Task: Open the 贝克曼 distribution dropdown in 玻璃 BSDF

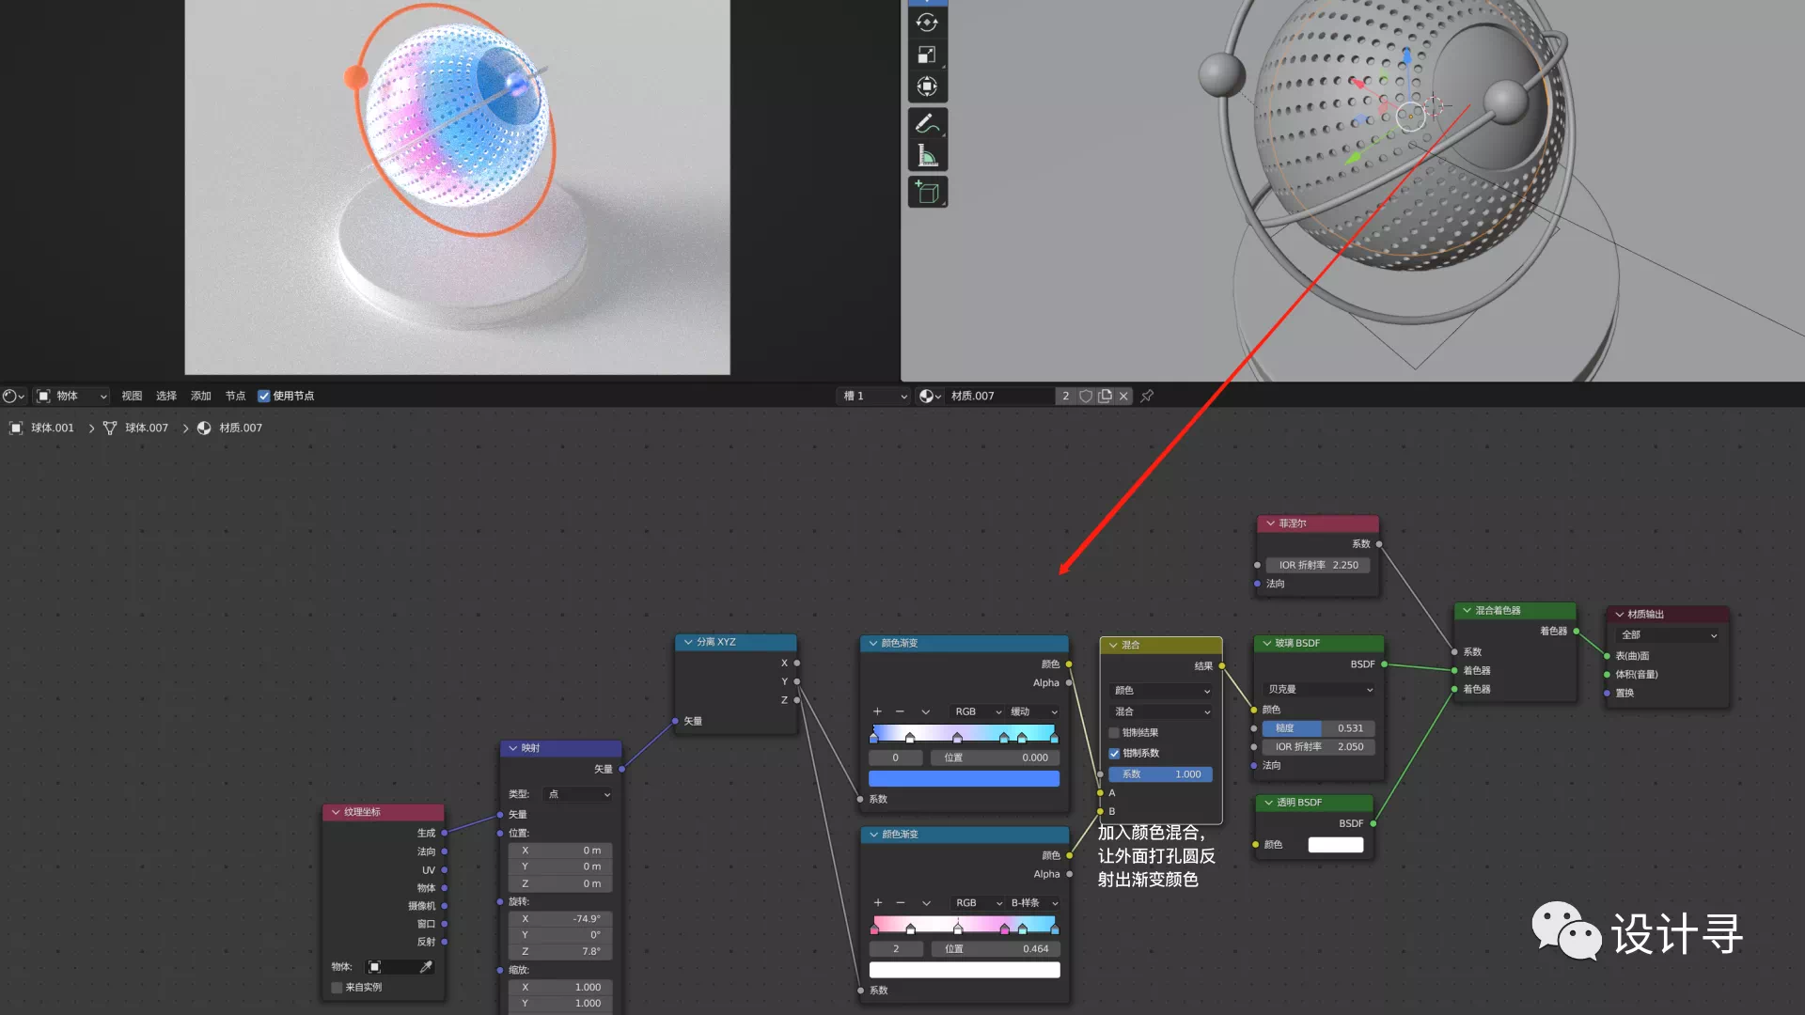Action: [1319, 690]
